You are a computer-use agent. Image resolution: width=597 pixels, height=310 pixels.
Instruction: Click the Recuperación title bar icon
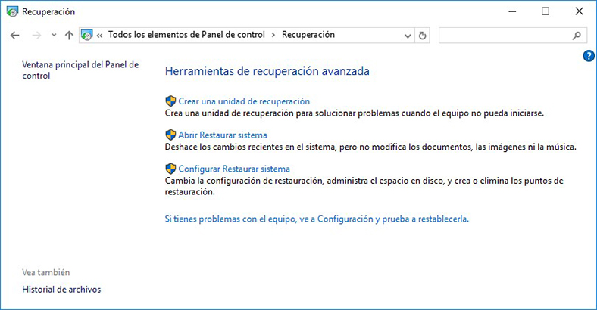12,11
